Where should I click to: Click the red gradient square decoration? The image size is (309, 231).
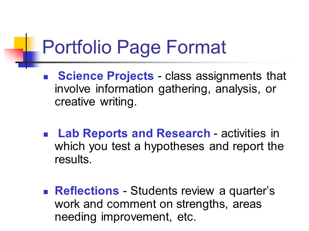coord(14,55)
